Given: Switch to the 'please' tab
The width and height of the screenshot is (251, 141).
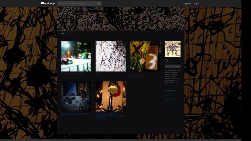Looking at the screenshot, I should [72, 33].
